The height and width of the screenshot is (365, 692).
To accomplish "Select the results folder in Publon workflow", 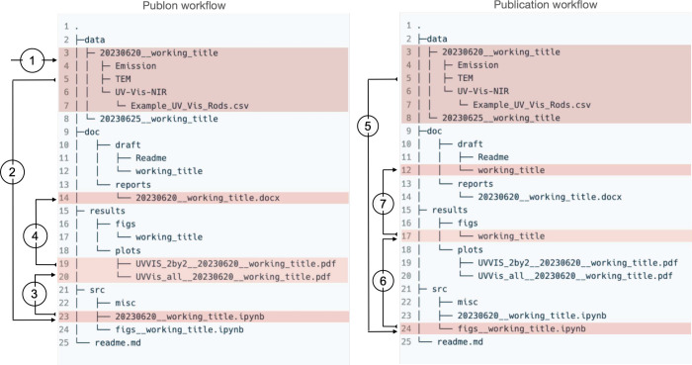I will (107, 211).
